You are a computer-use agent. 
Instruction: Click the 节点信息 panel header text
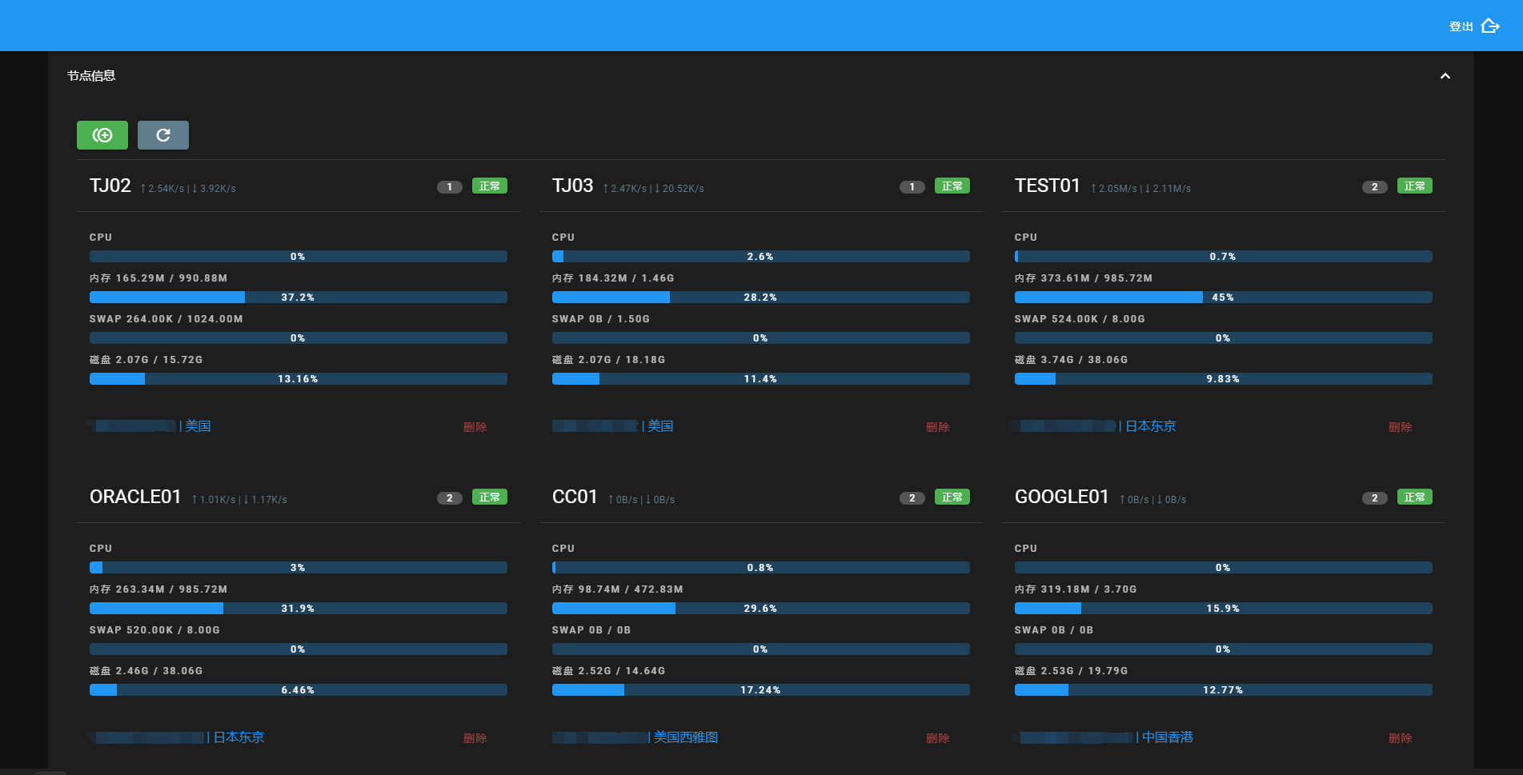tap(91, 76)
